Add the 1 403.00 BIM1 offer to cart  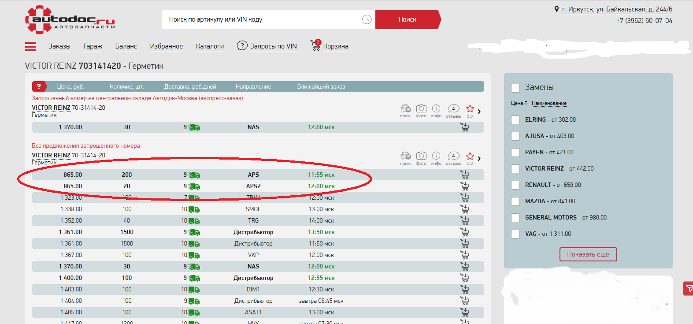[x=464, y=289]
